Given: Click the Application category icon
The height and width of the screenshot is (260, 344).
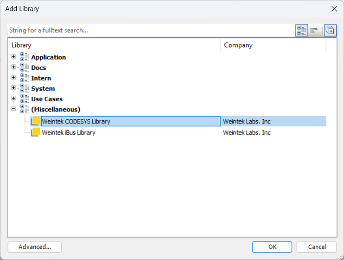Looking at the screenshot, I should click(x=25, y=57).
